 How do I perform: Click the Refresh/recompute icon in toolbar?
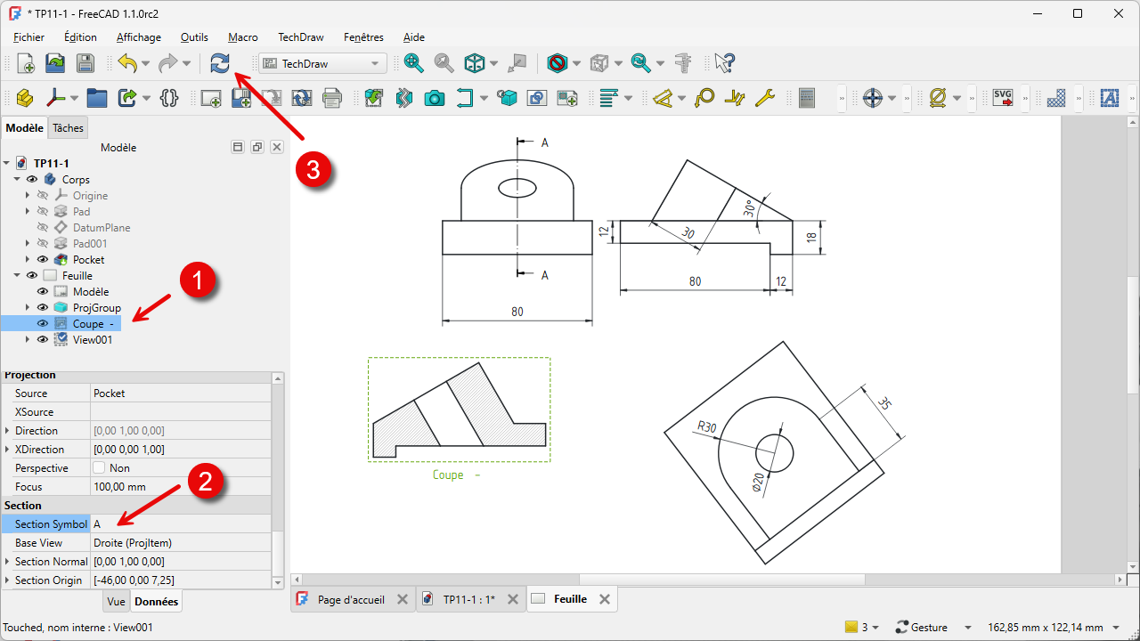(x=220, y=63)
